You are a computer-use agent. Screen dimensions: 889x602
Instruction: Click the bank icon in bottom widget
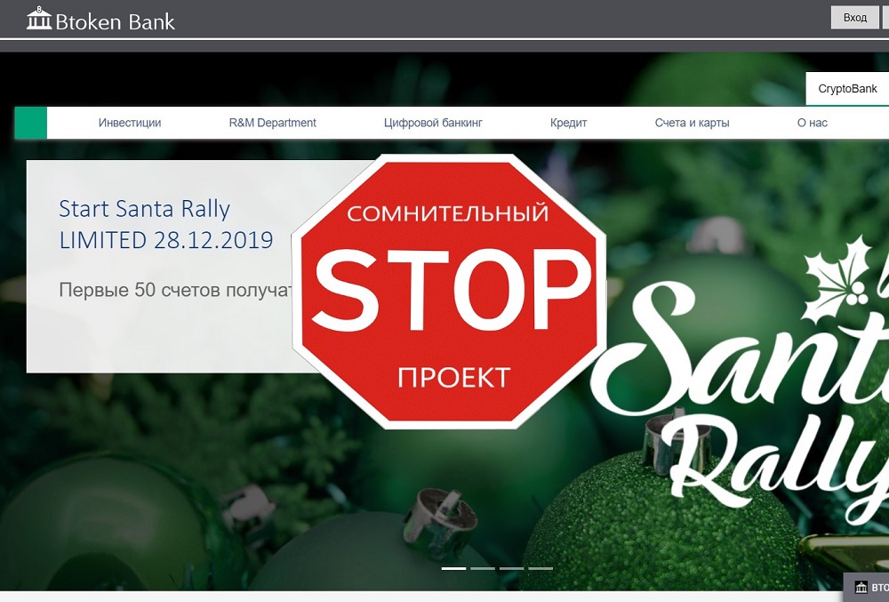(861, 587)
